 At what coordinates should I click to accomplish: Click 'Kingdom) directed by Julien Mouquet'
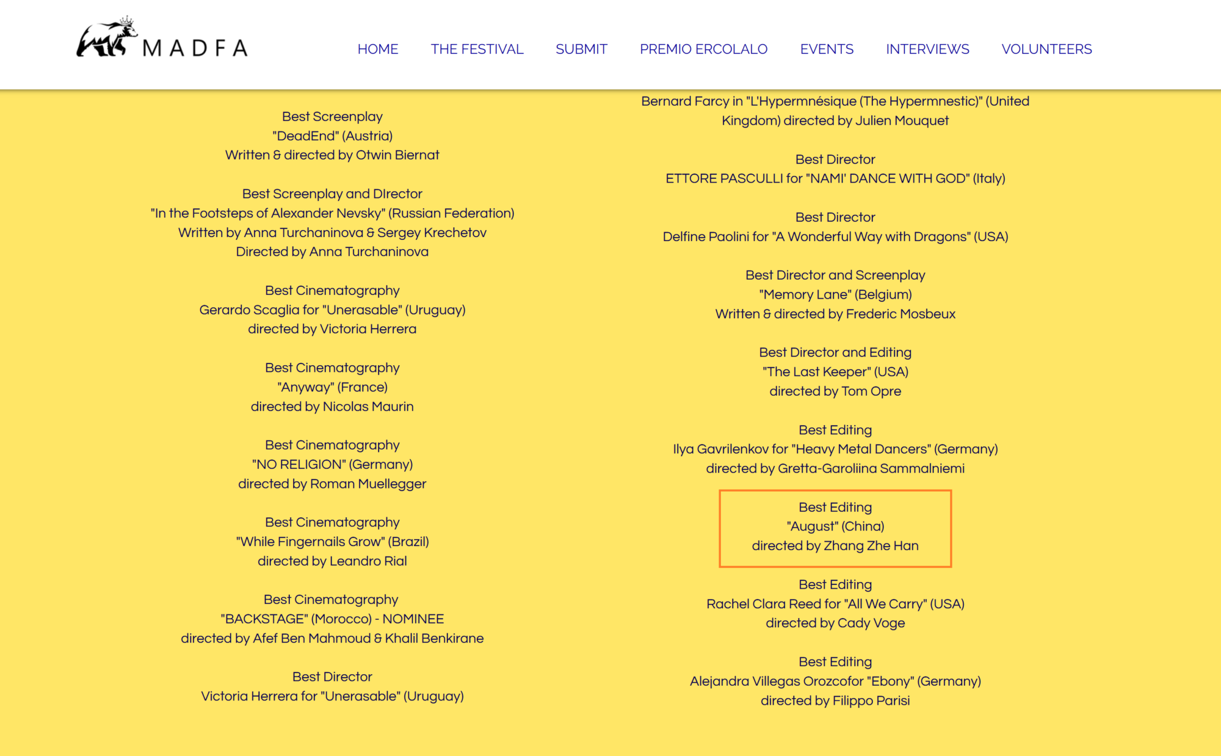click(835, 121)
